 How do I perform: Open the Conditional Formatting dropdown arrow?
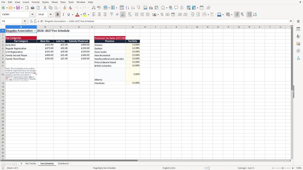pos(232,15)
